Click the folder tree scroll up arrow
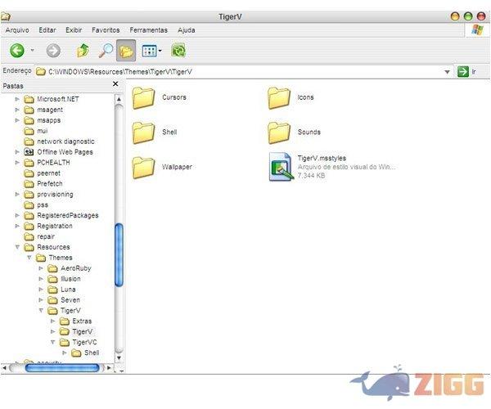 (x=119, y=99)
